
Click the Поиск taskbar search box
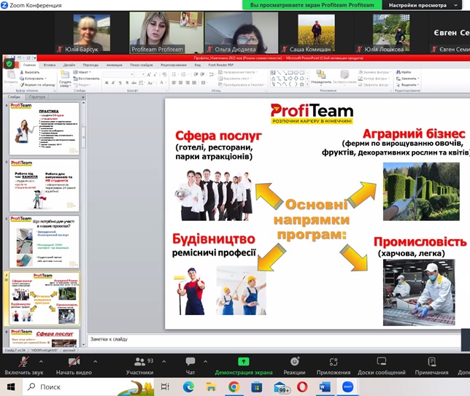tap(88, 387)
